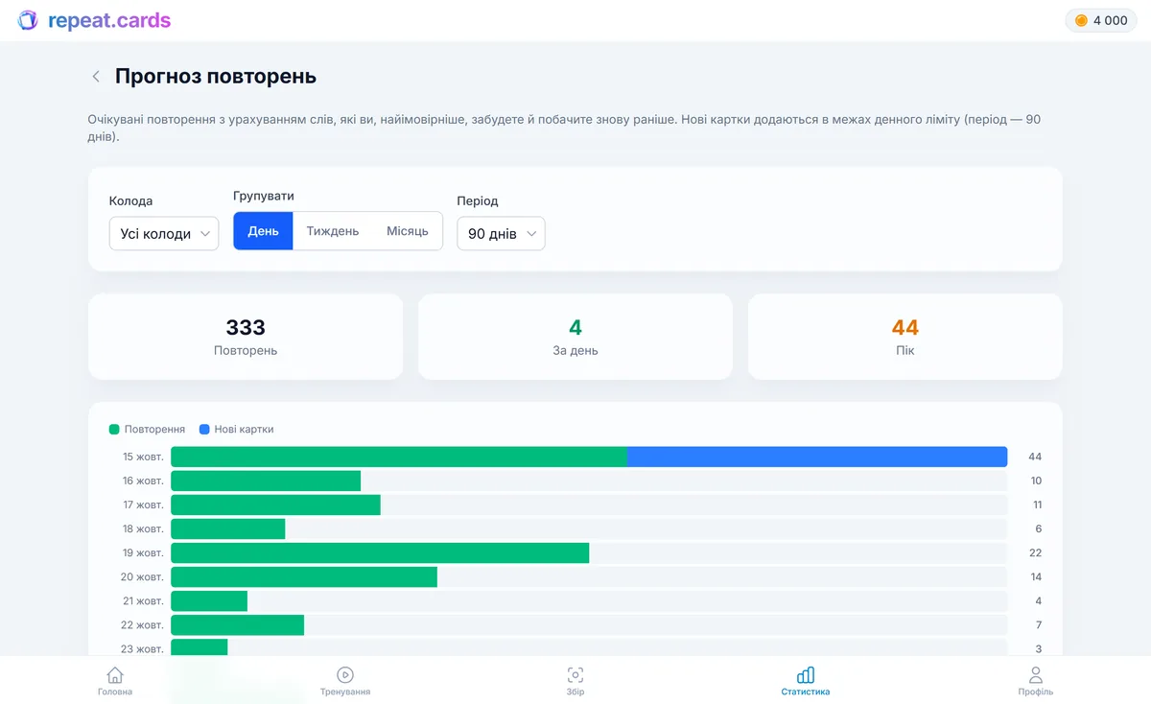
Task: Open the Колода dropdown showing Усі колоди
Action: (x=164, y=233)
